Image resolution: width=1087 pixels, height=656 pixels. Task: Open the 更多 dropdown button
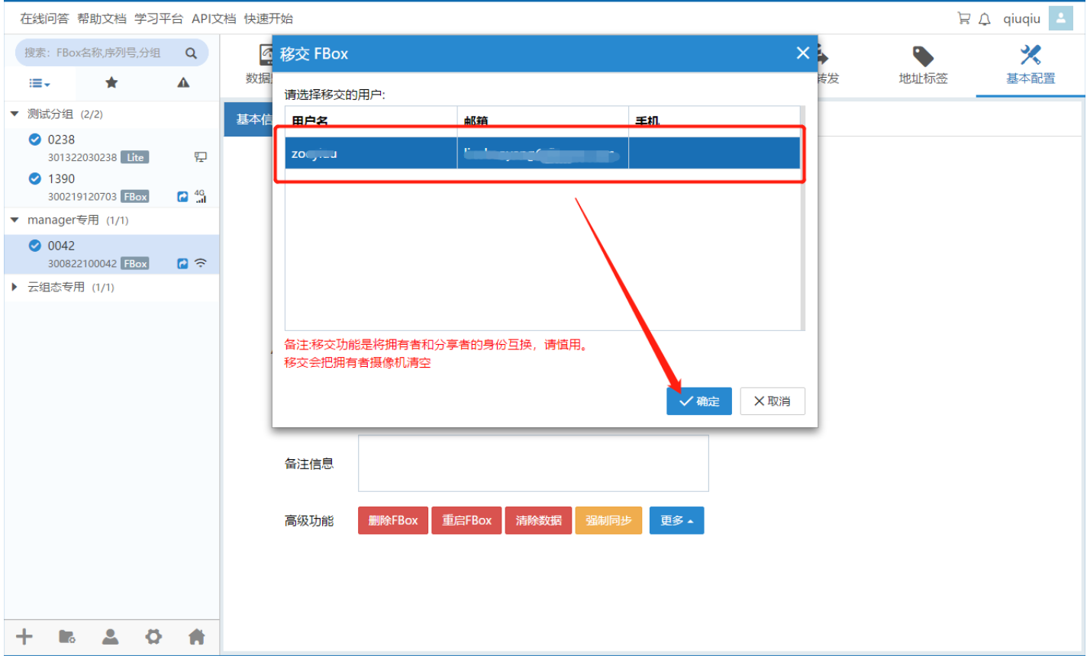click(x=676, y=520)
